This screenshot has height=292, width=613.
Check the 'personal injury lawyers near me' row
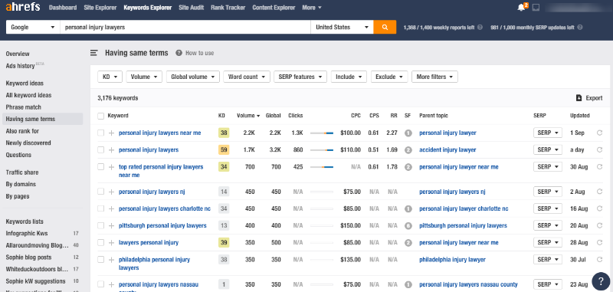(x=101, y=133)
